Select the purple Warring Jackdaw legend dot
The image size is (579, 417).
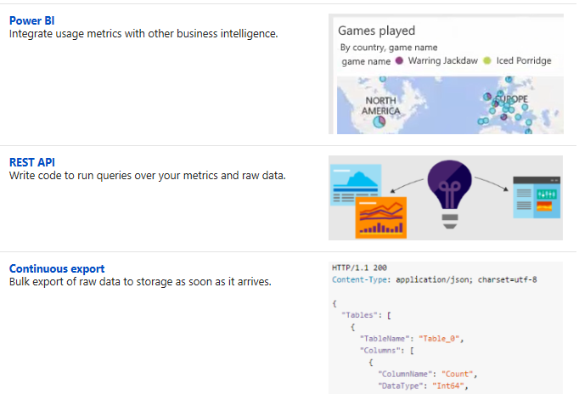(400, 61)
